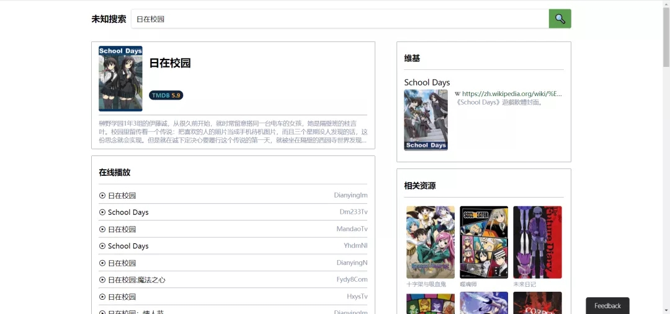Click the School Days poster in main card
This screenshot has height=314, width=670.
(120, 79)
